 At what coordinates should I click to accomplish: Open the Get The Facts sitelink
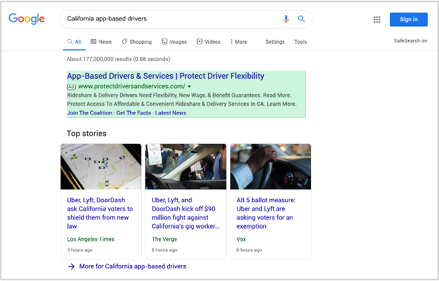coord(133,113)
